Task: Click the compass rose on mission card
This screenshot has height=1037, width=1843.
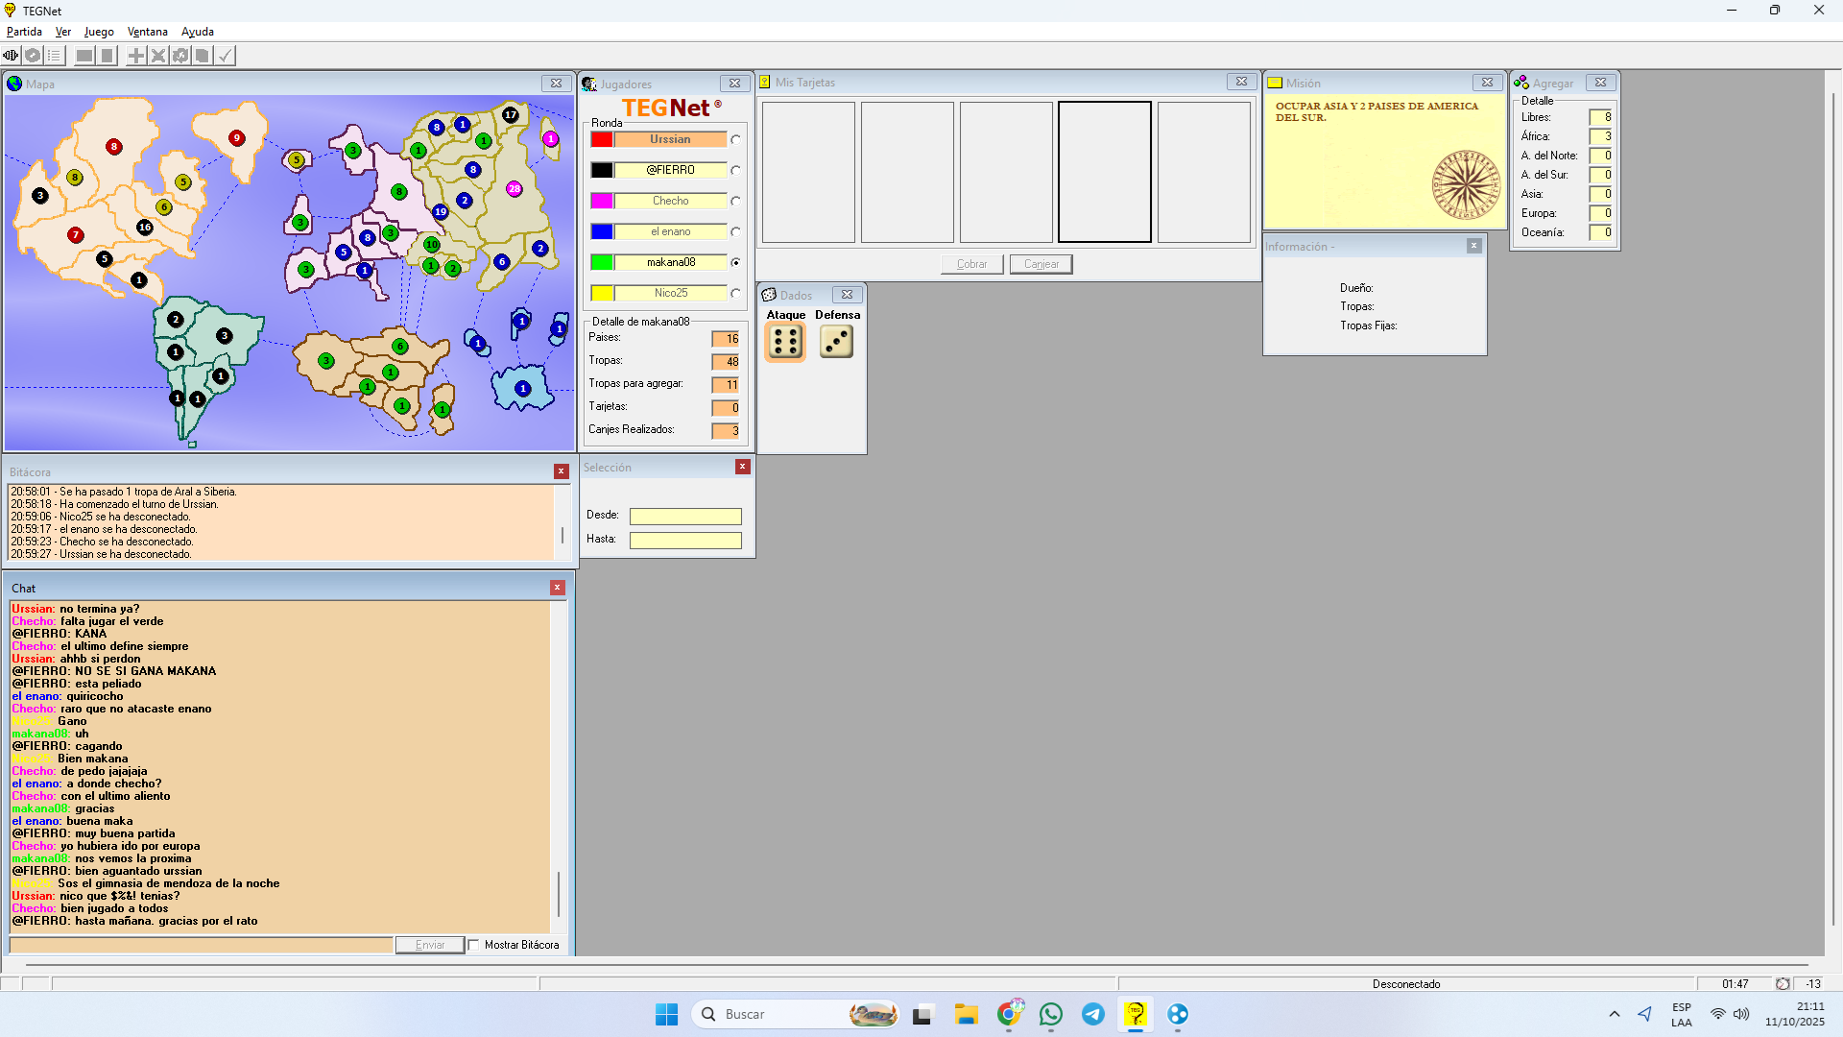Action: tap(1466, 184)
